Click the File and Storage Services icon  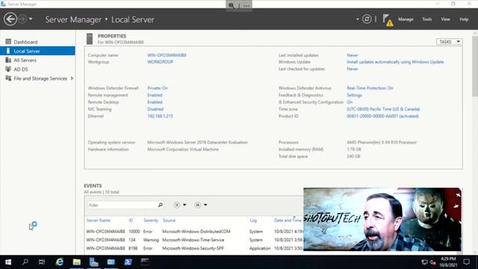8,78
